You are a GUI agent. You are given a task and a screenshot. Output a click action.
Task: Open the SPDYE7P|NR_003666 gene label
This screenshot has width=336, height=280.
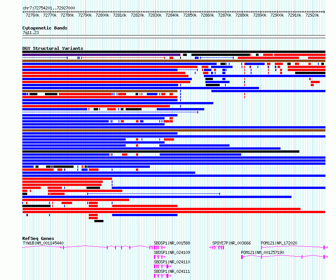pos(231,243)
